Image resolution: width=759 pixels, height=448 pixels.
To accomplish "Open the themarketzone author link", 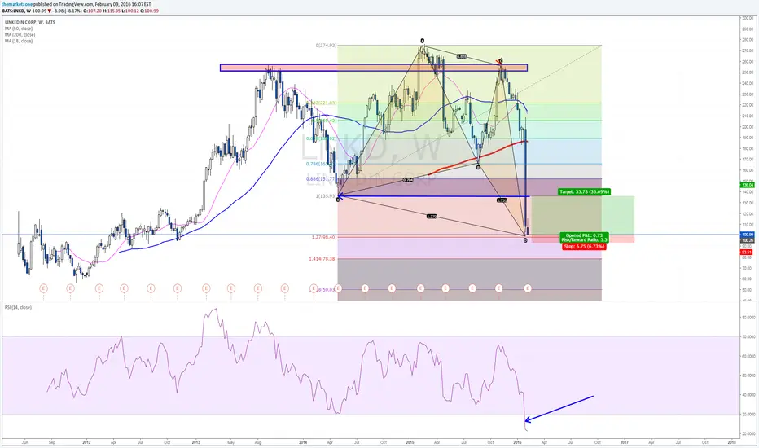I will coord(17,4).
